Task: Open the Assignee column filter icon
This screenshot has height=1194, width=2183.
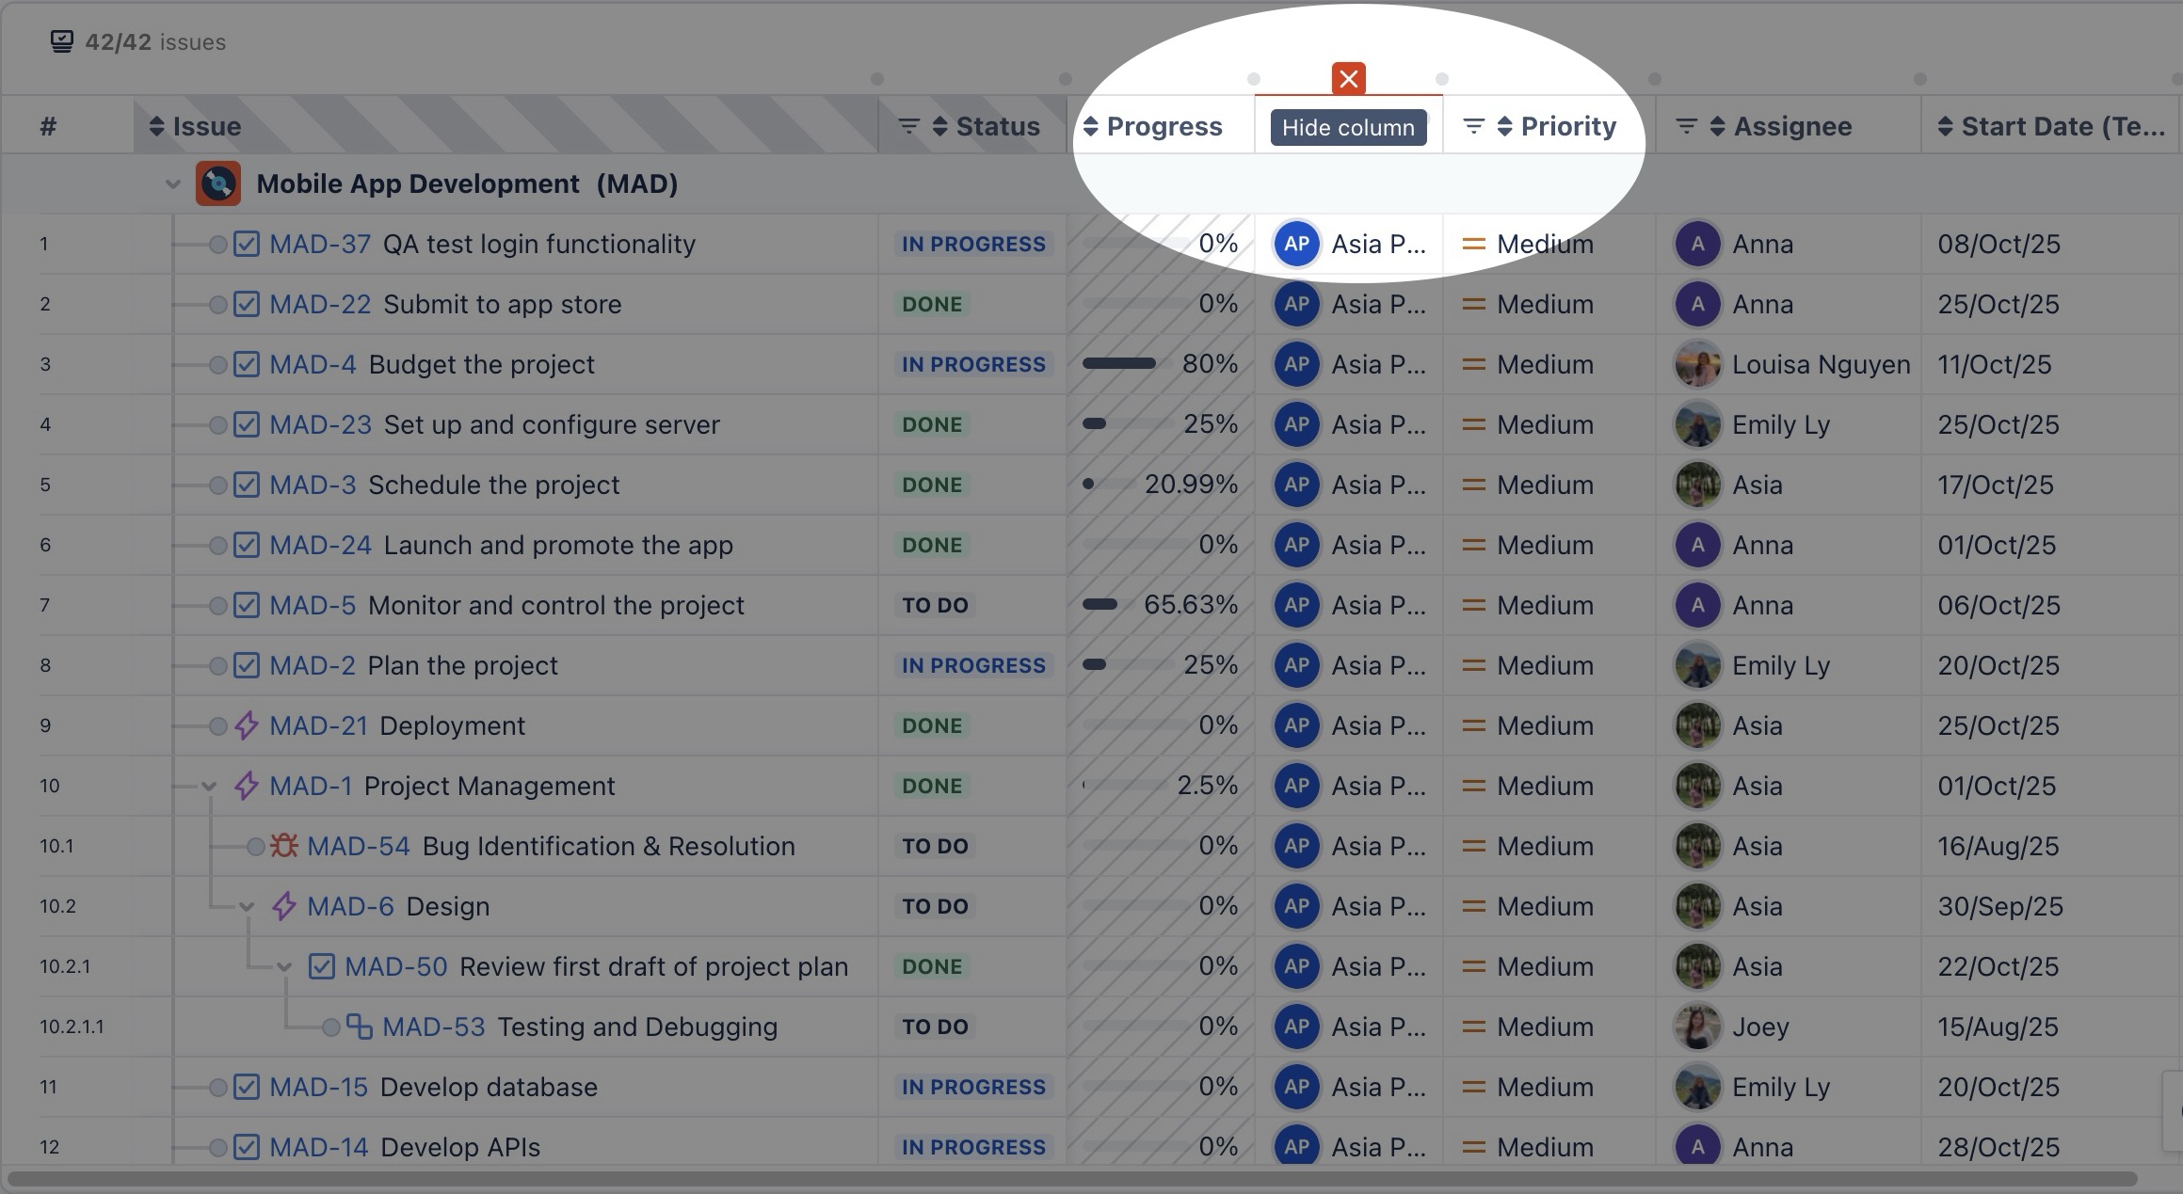Action: tap(1687, 126)
